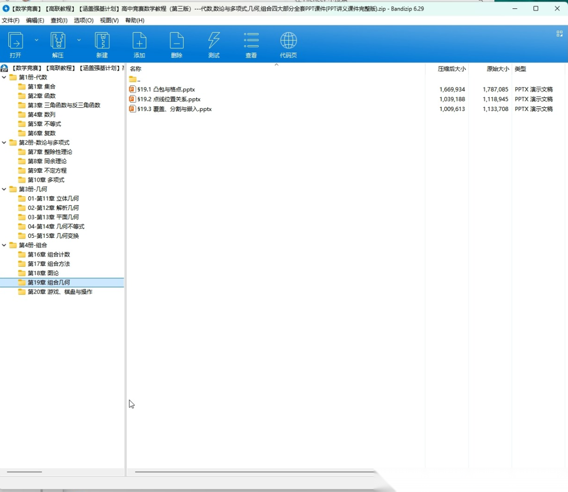Click the 新建 (New archive) toolbar icon
Image resolution: width=568 pixels, height=492 pixels.
[x=102, y=42]
